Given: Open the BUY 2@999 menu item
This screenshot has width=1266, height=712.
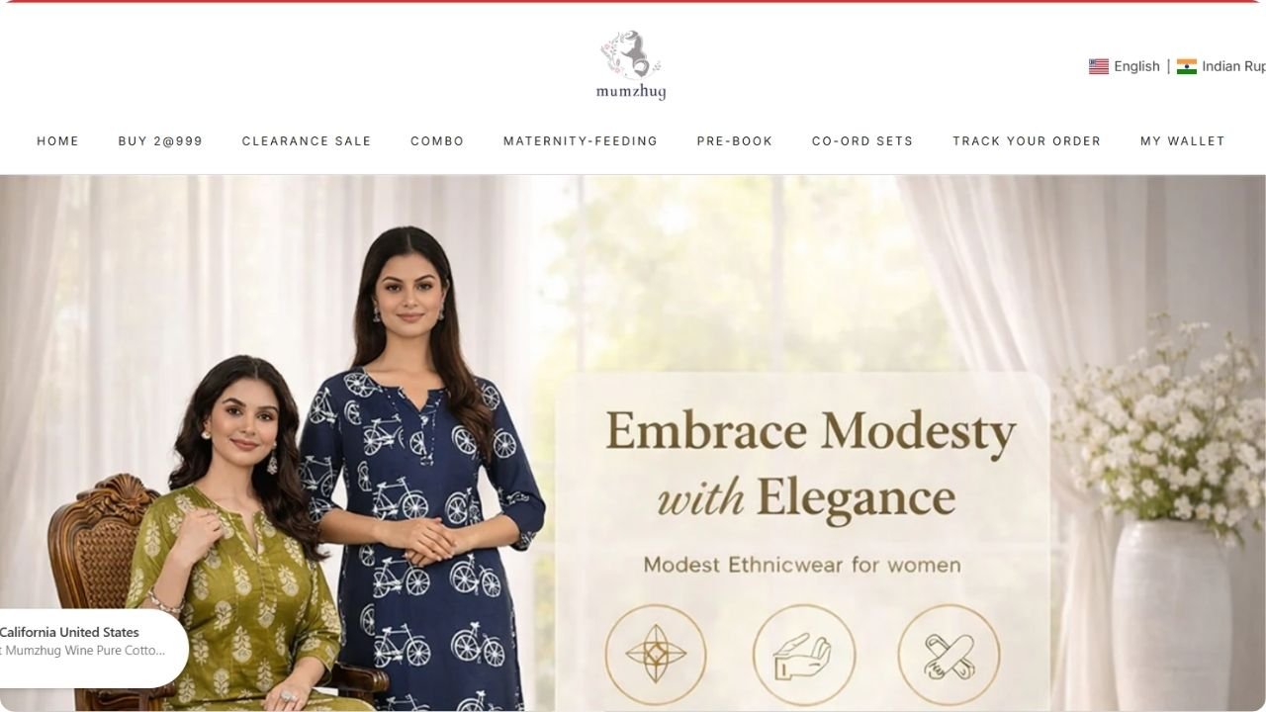Looking at the screenshot, I should pos(160,141).
